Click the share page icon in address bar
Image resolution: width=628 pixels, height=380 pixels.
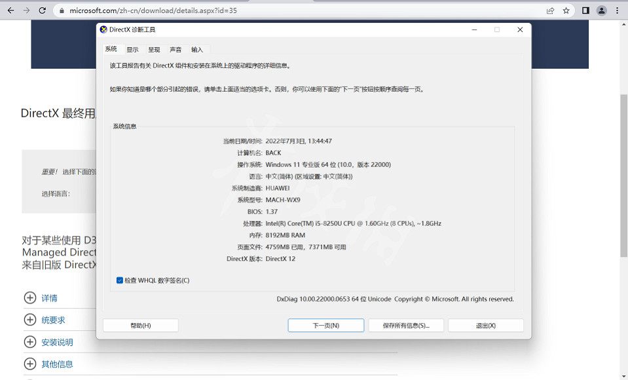pyautogui.click(x=551, y=10)
